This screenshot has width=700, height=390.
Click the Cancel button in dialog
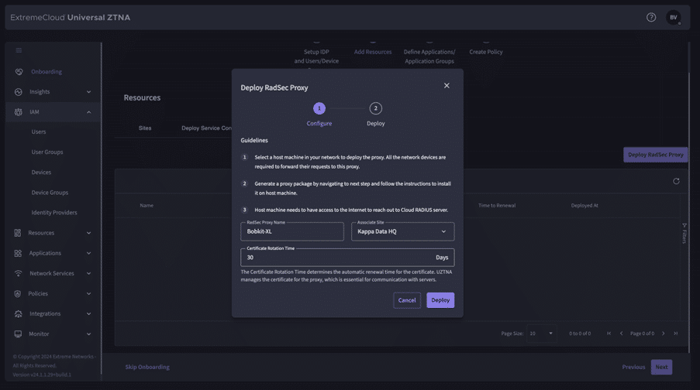[407, 300]
